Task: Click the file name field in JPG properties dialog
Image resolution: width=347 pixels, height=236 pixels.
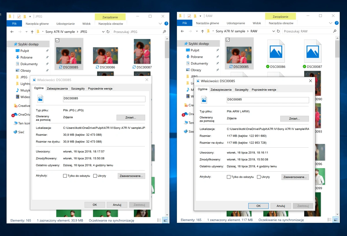Action: pyautogui.click(x=104, y=99)
